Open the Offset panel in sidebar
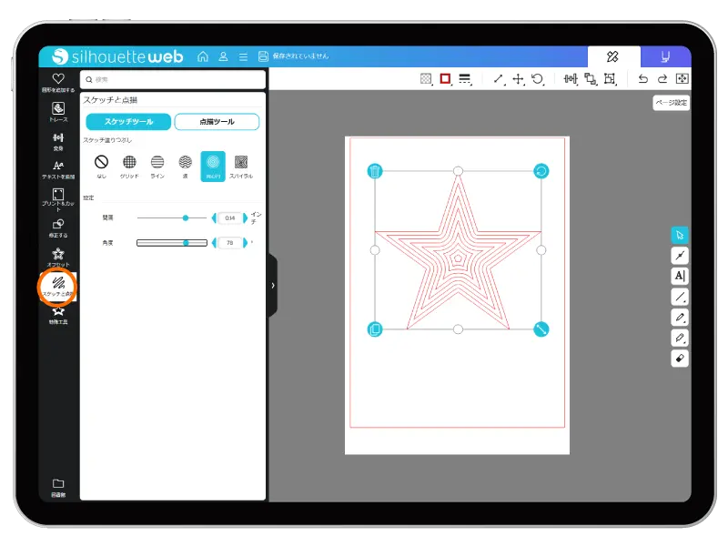 (x=58, y=256)
